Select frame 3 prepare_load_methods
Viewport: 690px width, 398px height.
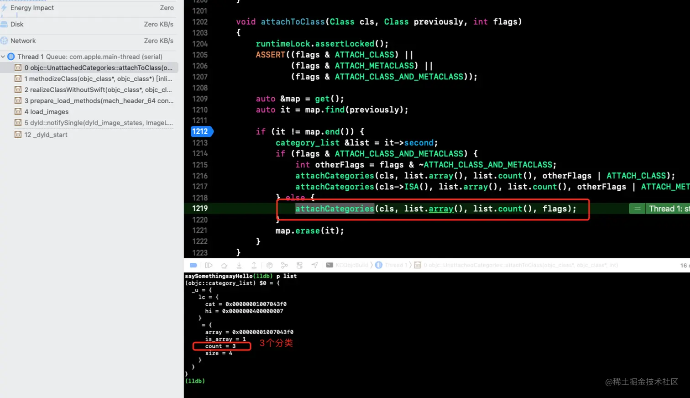89,100
